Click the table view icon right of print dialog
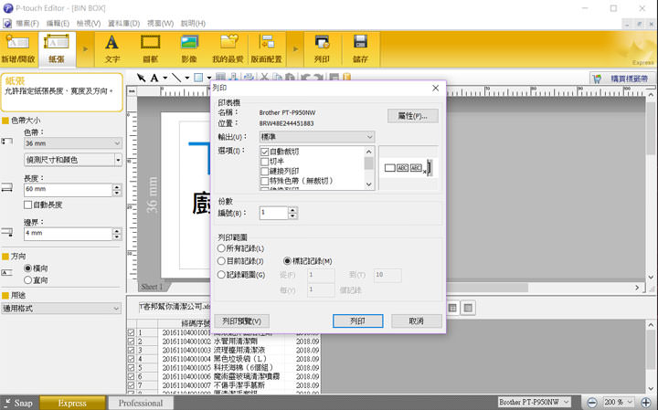Viewport: 658px width, 410px height. tap(452, 308)
